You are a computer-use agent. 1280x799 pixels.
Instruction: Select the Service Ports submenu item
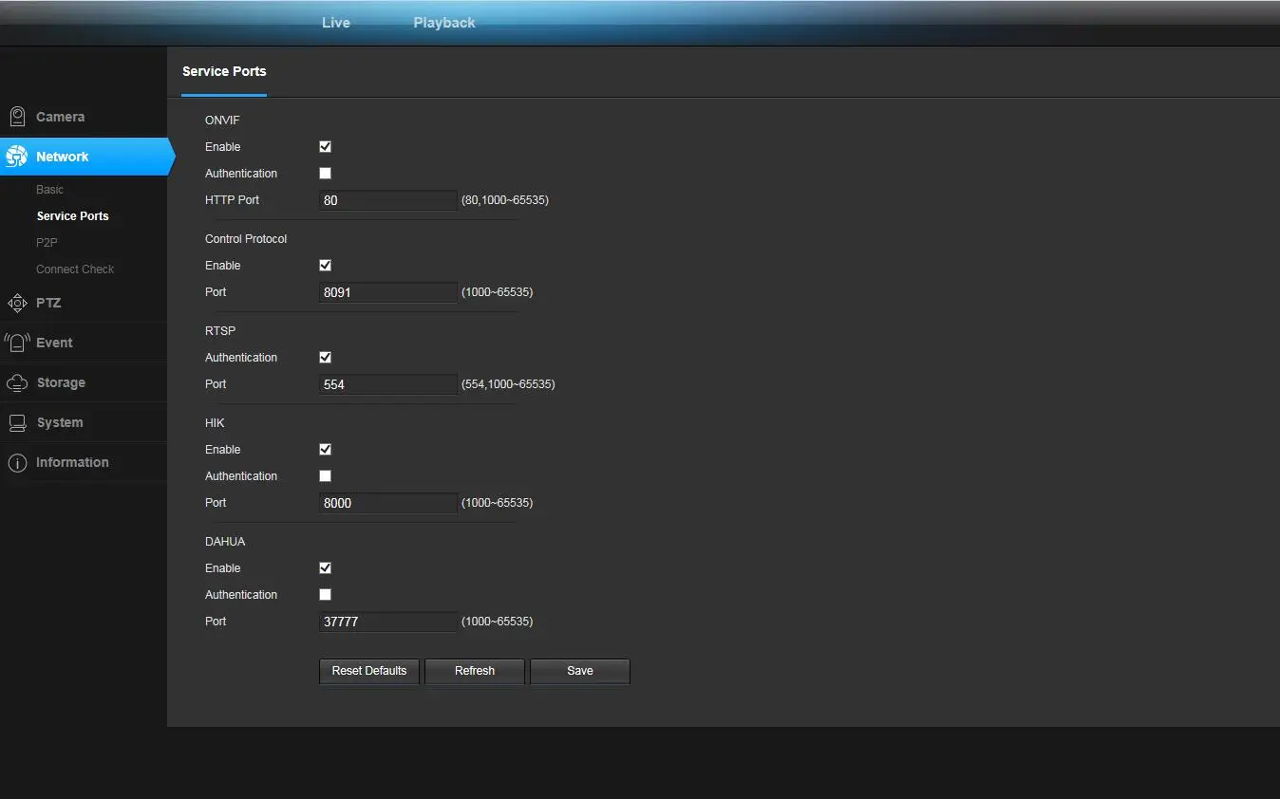point(73,216)
